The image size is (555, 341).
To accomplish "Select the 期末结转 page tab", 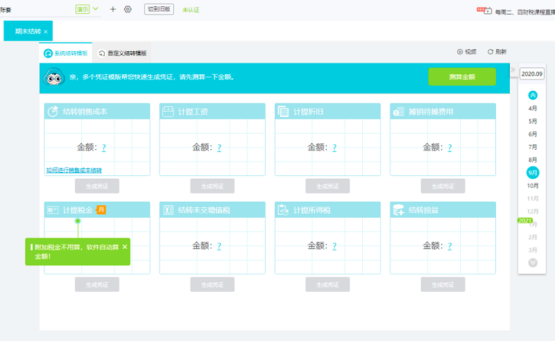I will 28,31.
